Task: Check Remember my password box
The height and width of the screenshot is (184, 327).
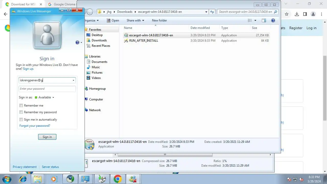Action: [21, 112]
